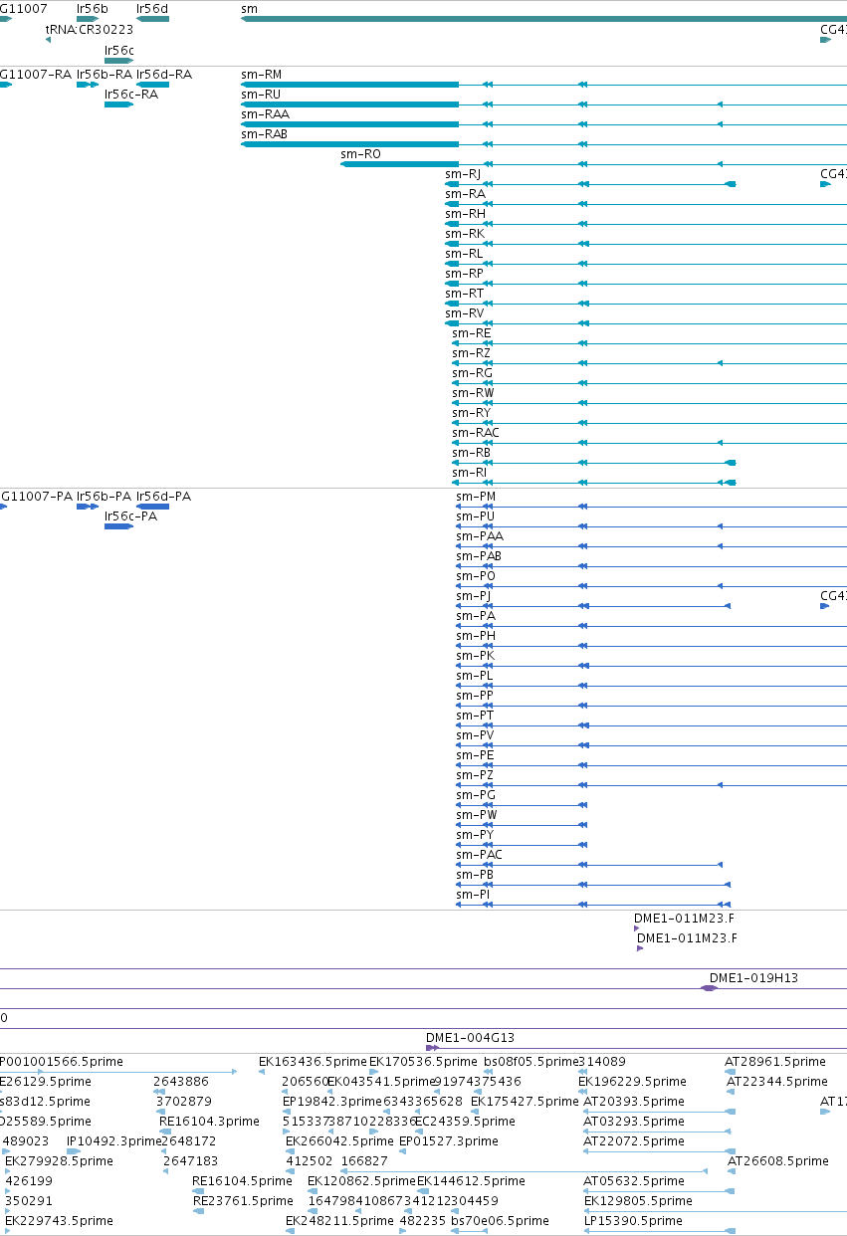847x1236 pixels.
Task: Open EST EC24359.5prime
Action: 465,1122
